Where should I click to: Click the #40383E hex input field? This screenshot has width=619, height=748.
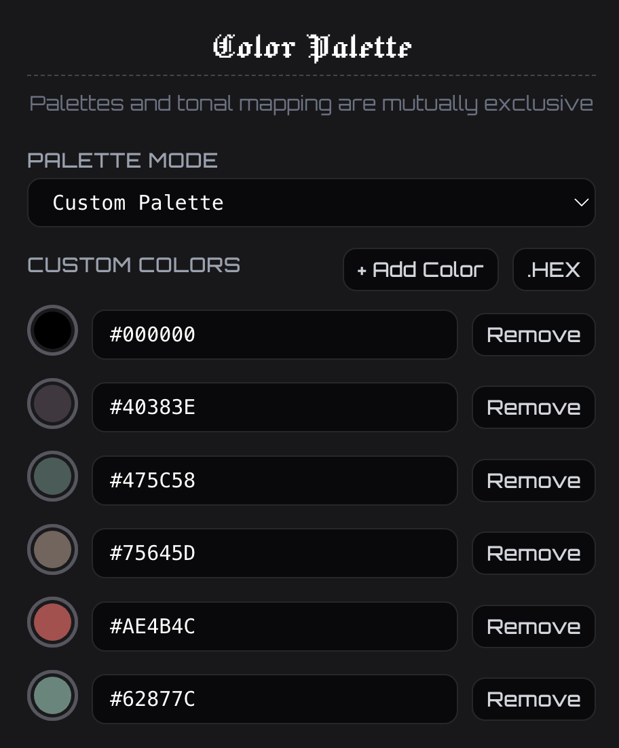pos(274,407)
